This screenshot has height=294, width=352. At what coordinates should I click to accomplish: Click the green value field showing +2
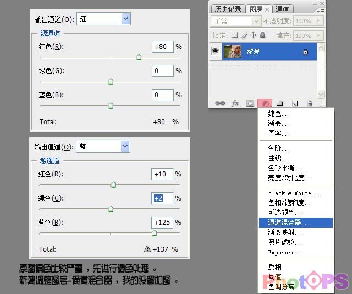162,198
